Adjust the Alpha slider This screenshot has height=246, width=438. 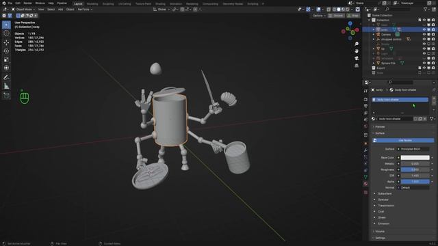(x=415, y=182)
